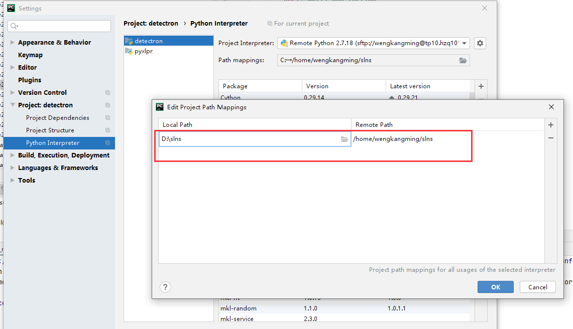Click the Path mappings field

(374, 60)
